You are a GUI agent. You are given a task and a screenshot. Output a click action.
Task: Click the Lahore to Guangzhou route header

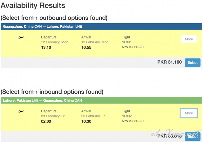pos(43,100)
